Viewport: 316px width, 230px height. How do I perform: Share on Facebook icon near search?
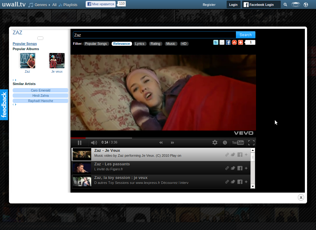(228, 42)
